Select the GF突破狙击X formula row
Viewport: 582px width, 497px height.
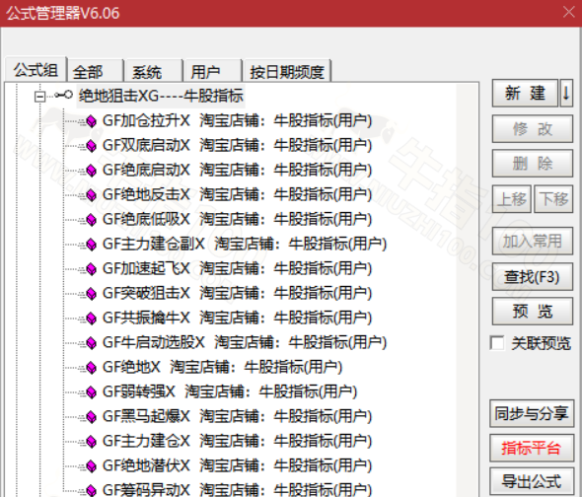(x=237, y=293)
